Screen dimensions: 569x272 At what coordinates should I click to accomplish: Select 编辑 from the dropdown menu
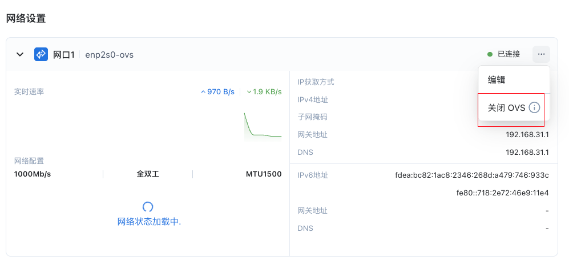click(x=497, y=80)
